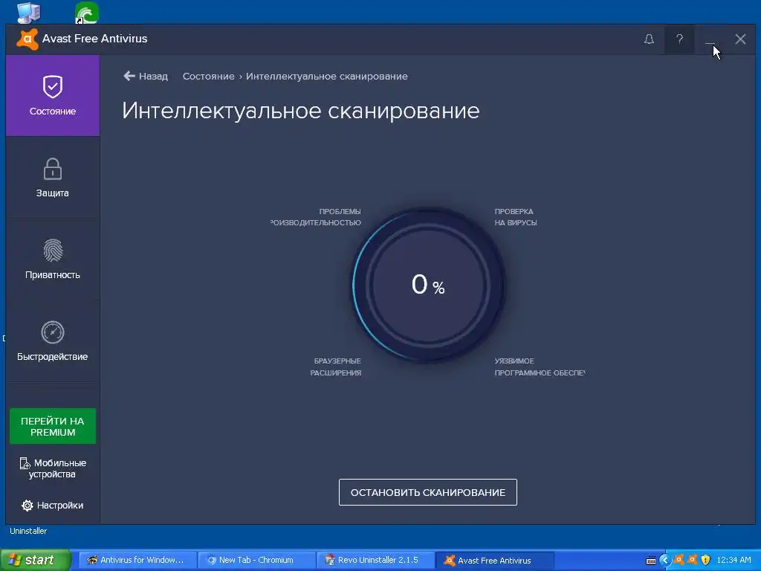Open Мобильные устройства in the sidebar
The width and height of the screenshot is (761, 571).
(x=53, y=468)
